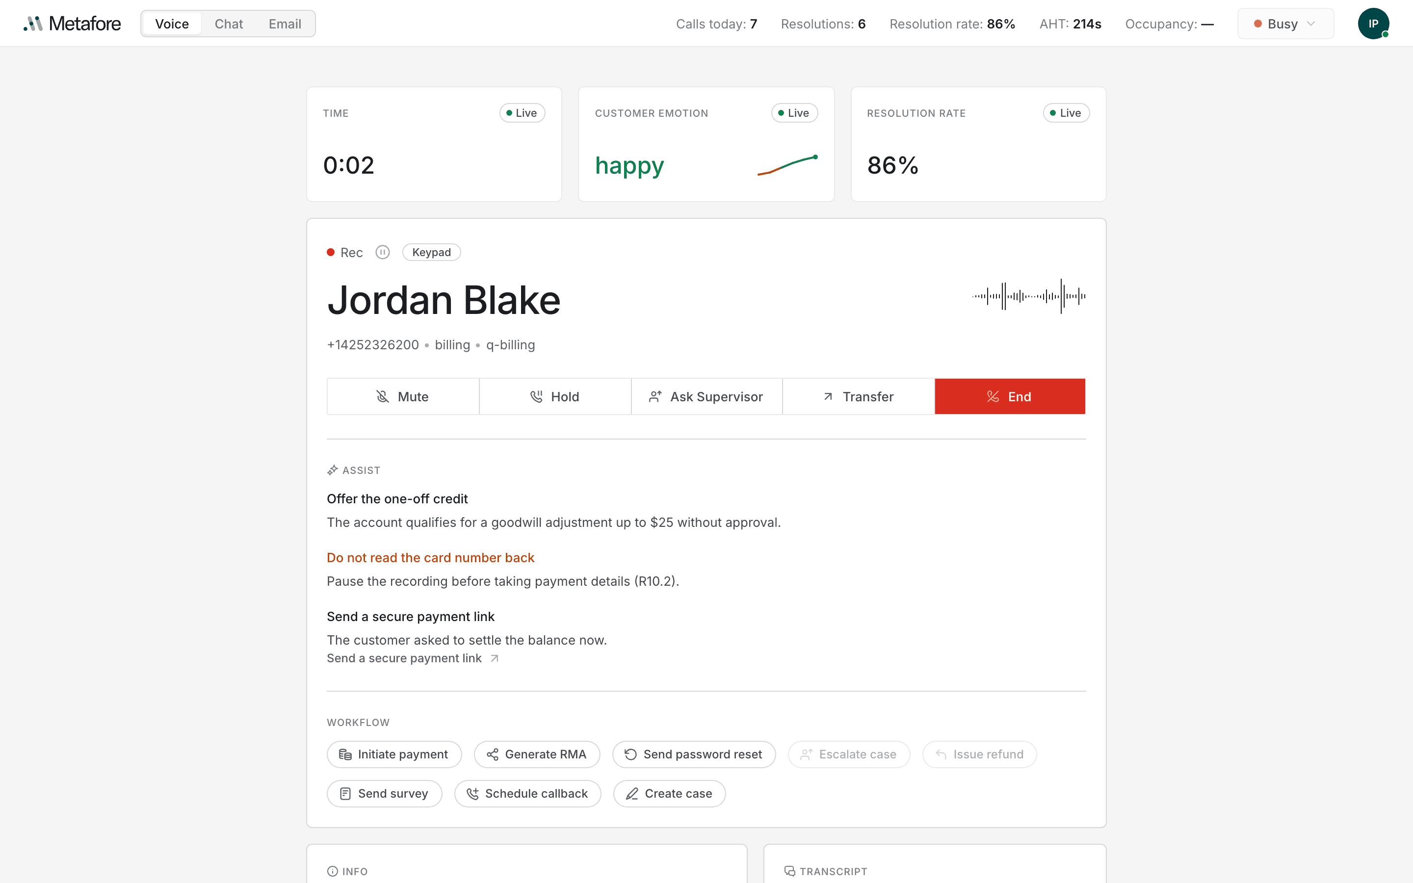
Task: Click Issue refund workflow
Action: click(x=980, y=754)
